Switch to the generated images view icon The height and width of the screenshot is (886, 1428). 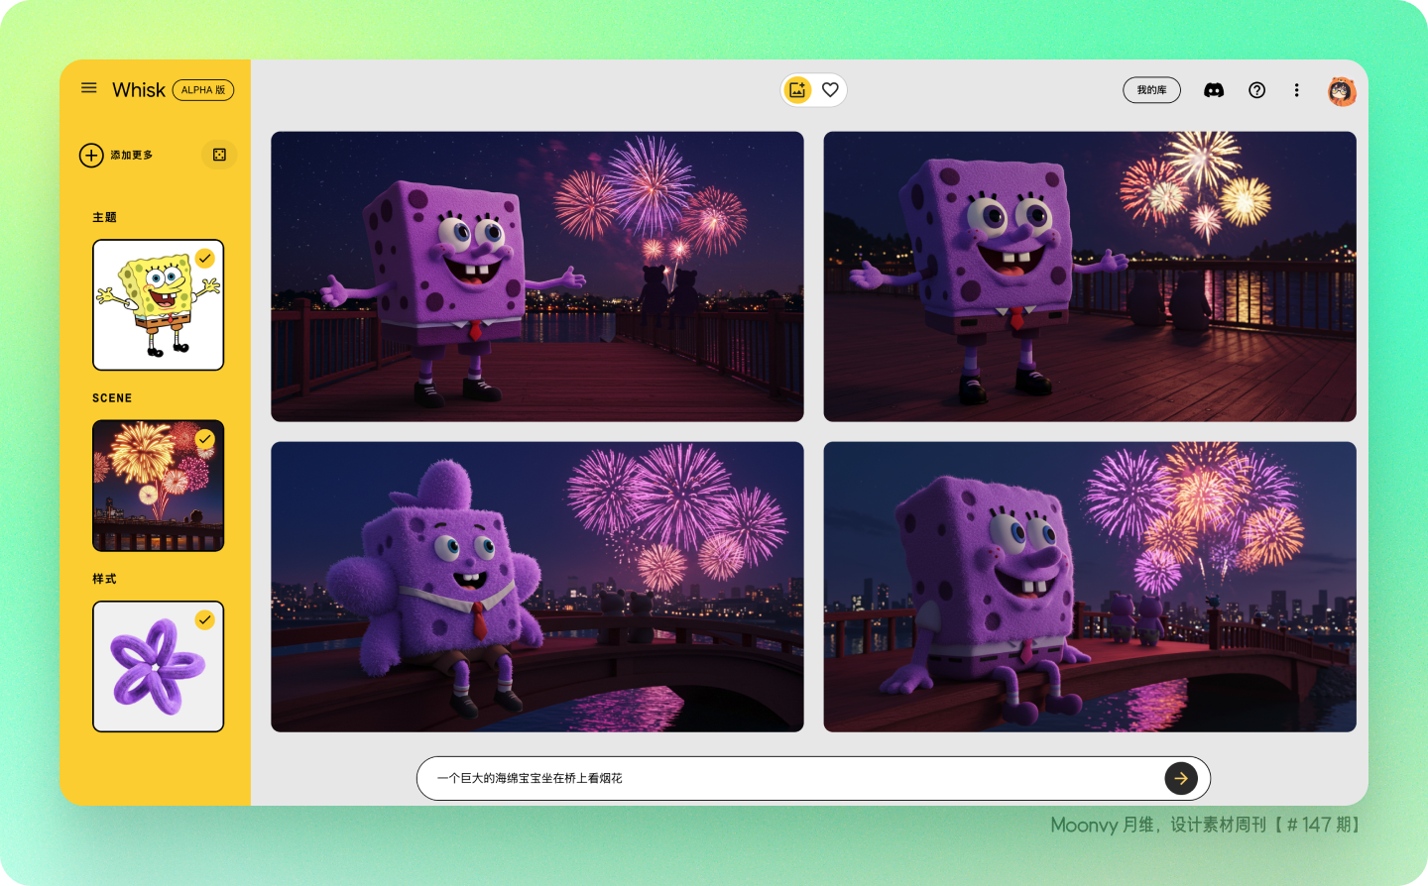pos(797,90)
